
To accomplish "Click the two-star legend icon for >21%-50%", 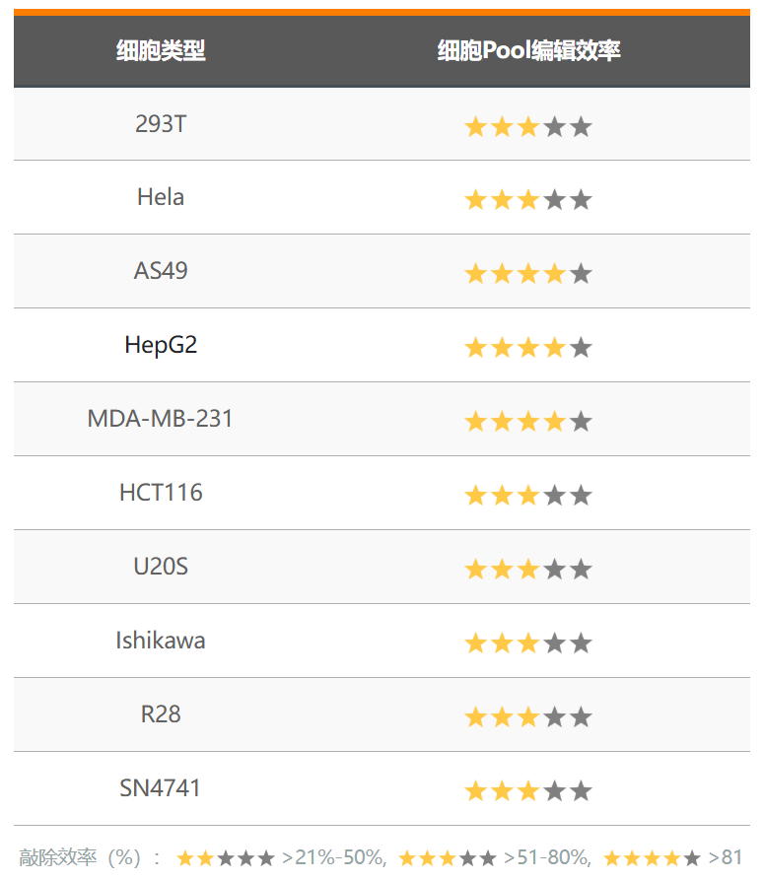I will [x=226, y=858].
